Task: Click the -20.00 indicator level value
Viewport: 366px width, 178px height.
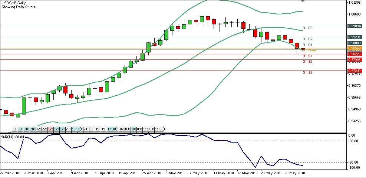Action: pyautogui.click(x=353, y=141)
